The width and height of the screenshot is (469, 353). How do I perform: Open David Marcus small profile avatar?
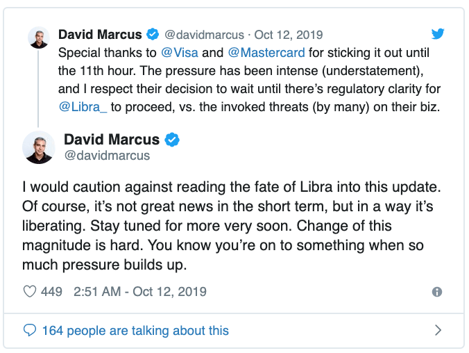pos(38,38)
